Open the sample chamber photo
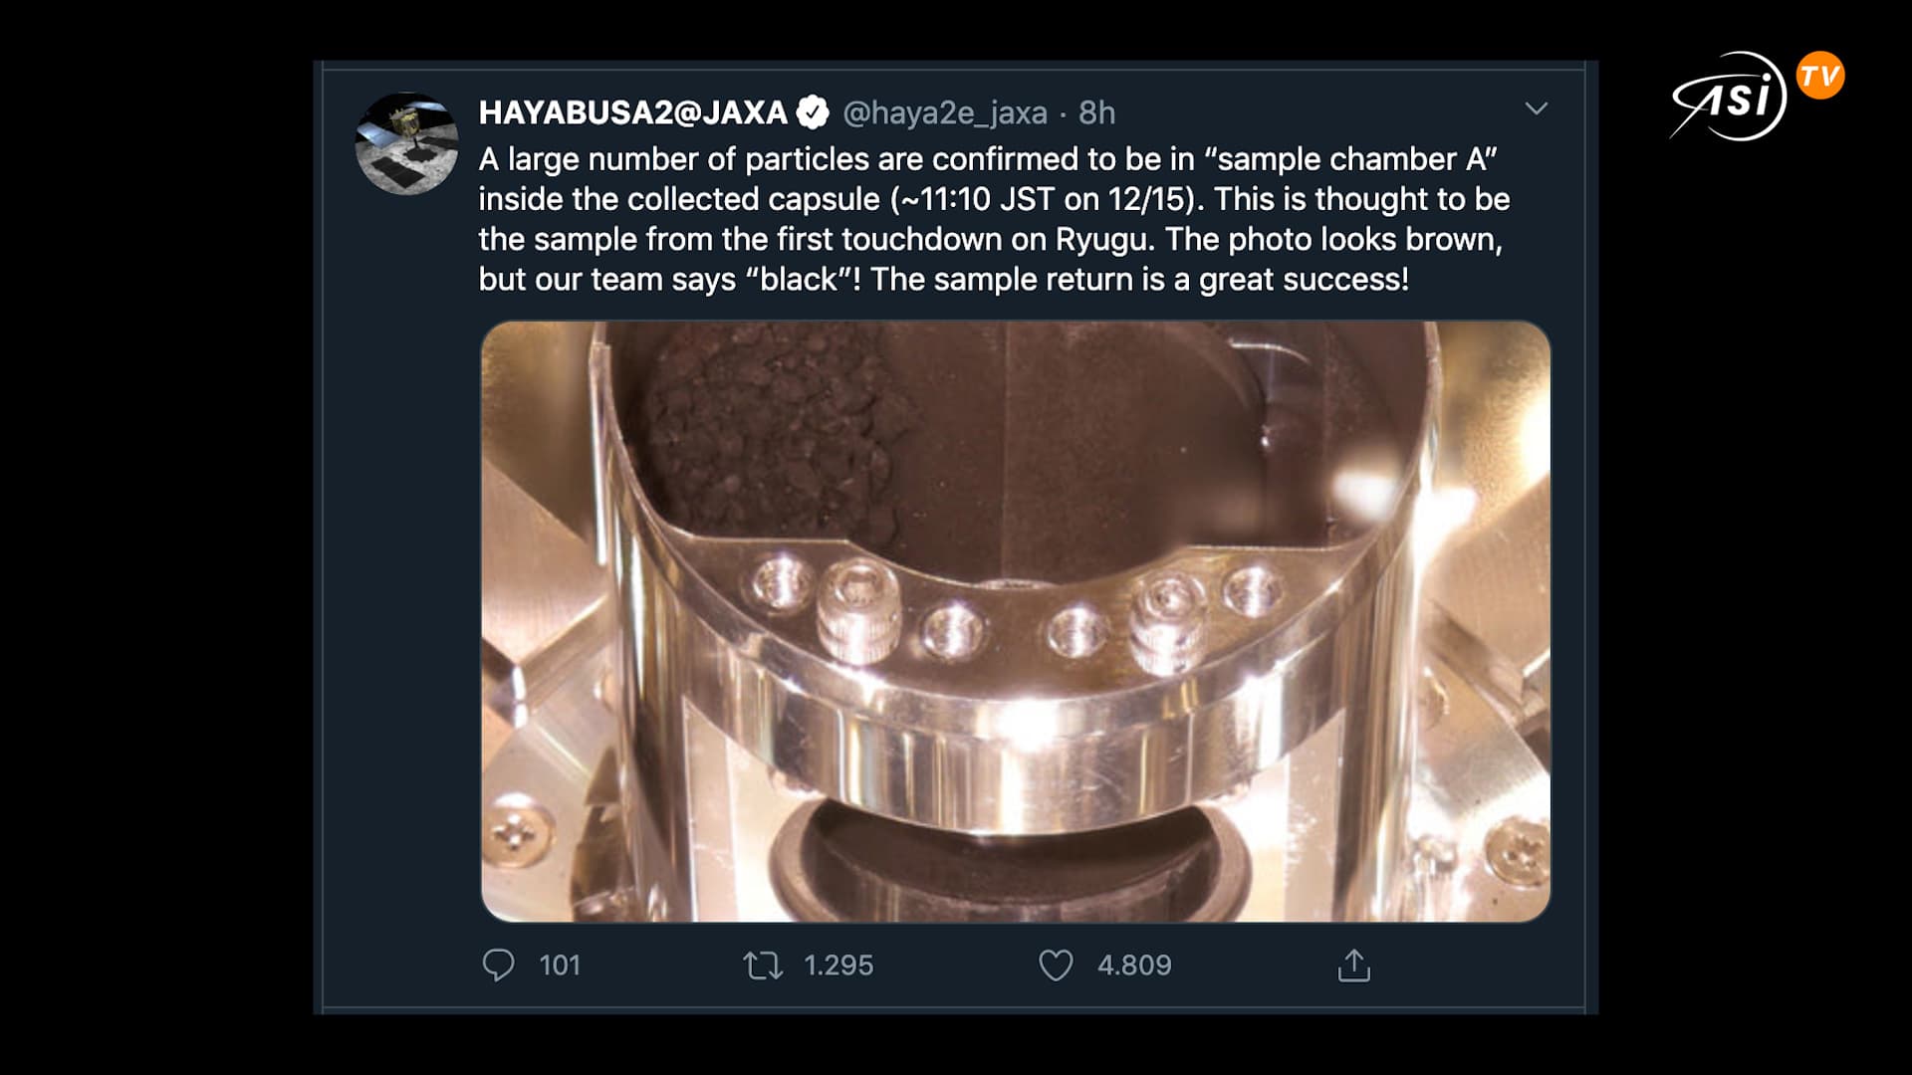Screen dimensions: 1912x1075 pos(1016,621)
